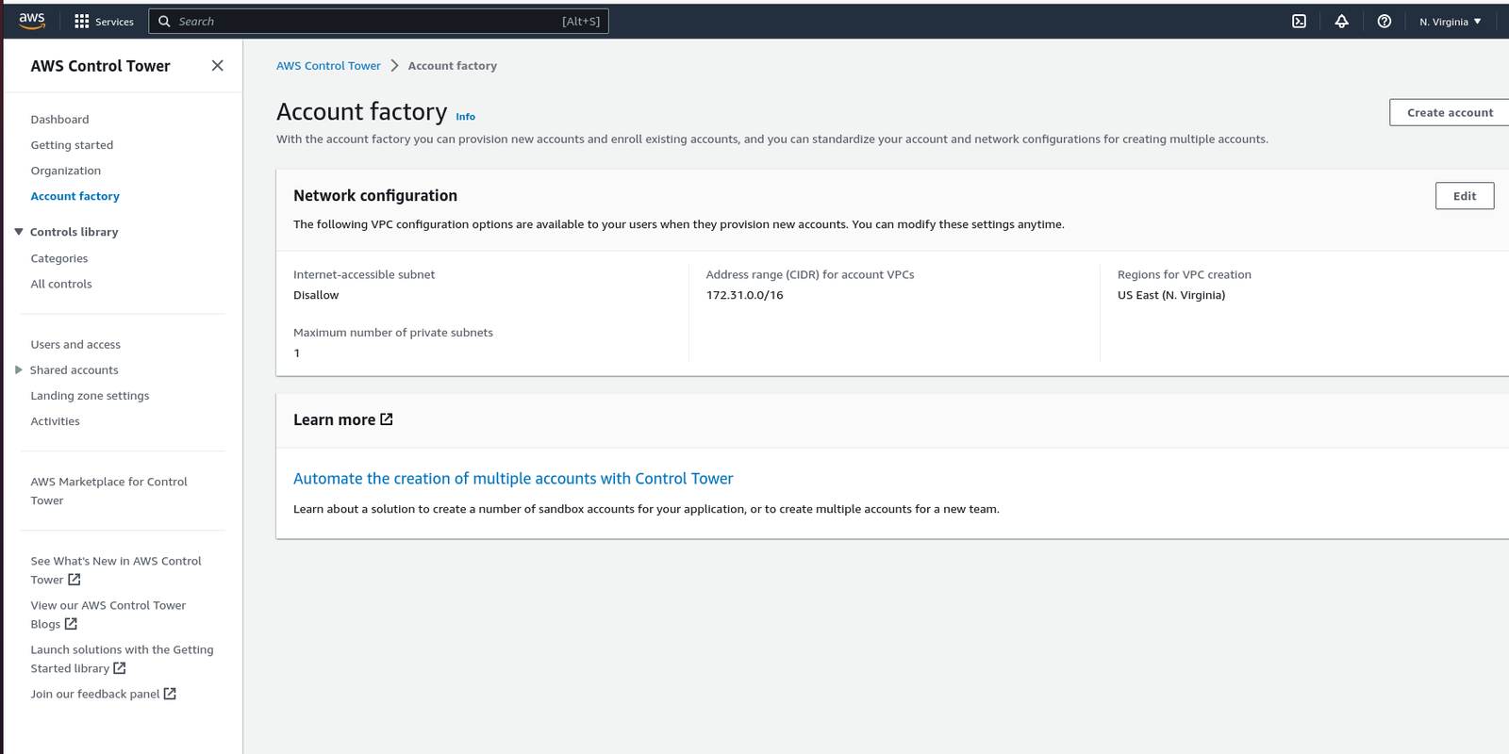Open the automate multiple accounts article link

click(513, 479)
